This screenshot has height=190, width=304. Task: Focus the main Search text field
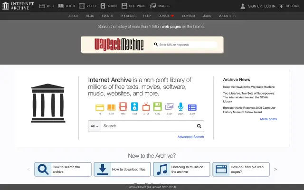point(148,126)
